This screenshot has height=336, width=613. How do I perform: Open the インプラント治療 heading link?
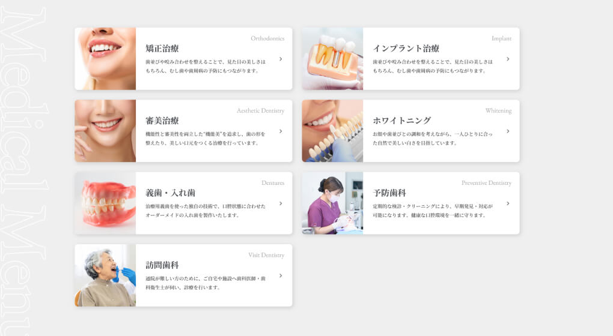click(406, 49)
